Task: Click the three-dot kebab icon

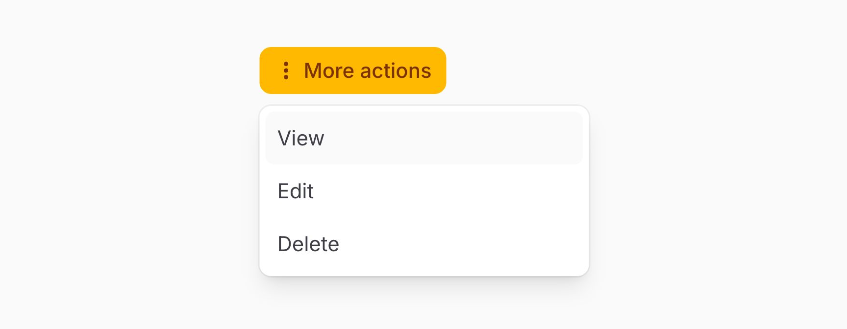Action: coord(286,70)
